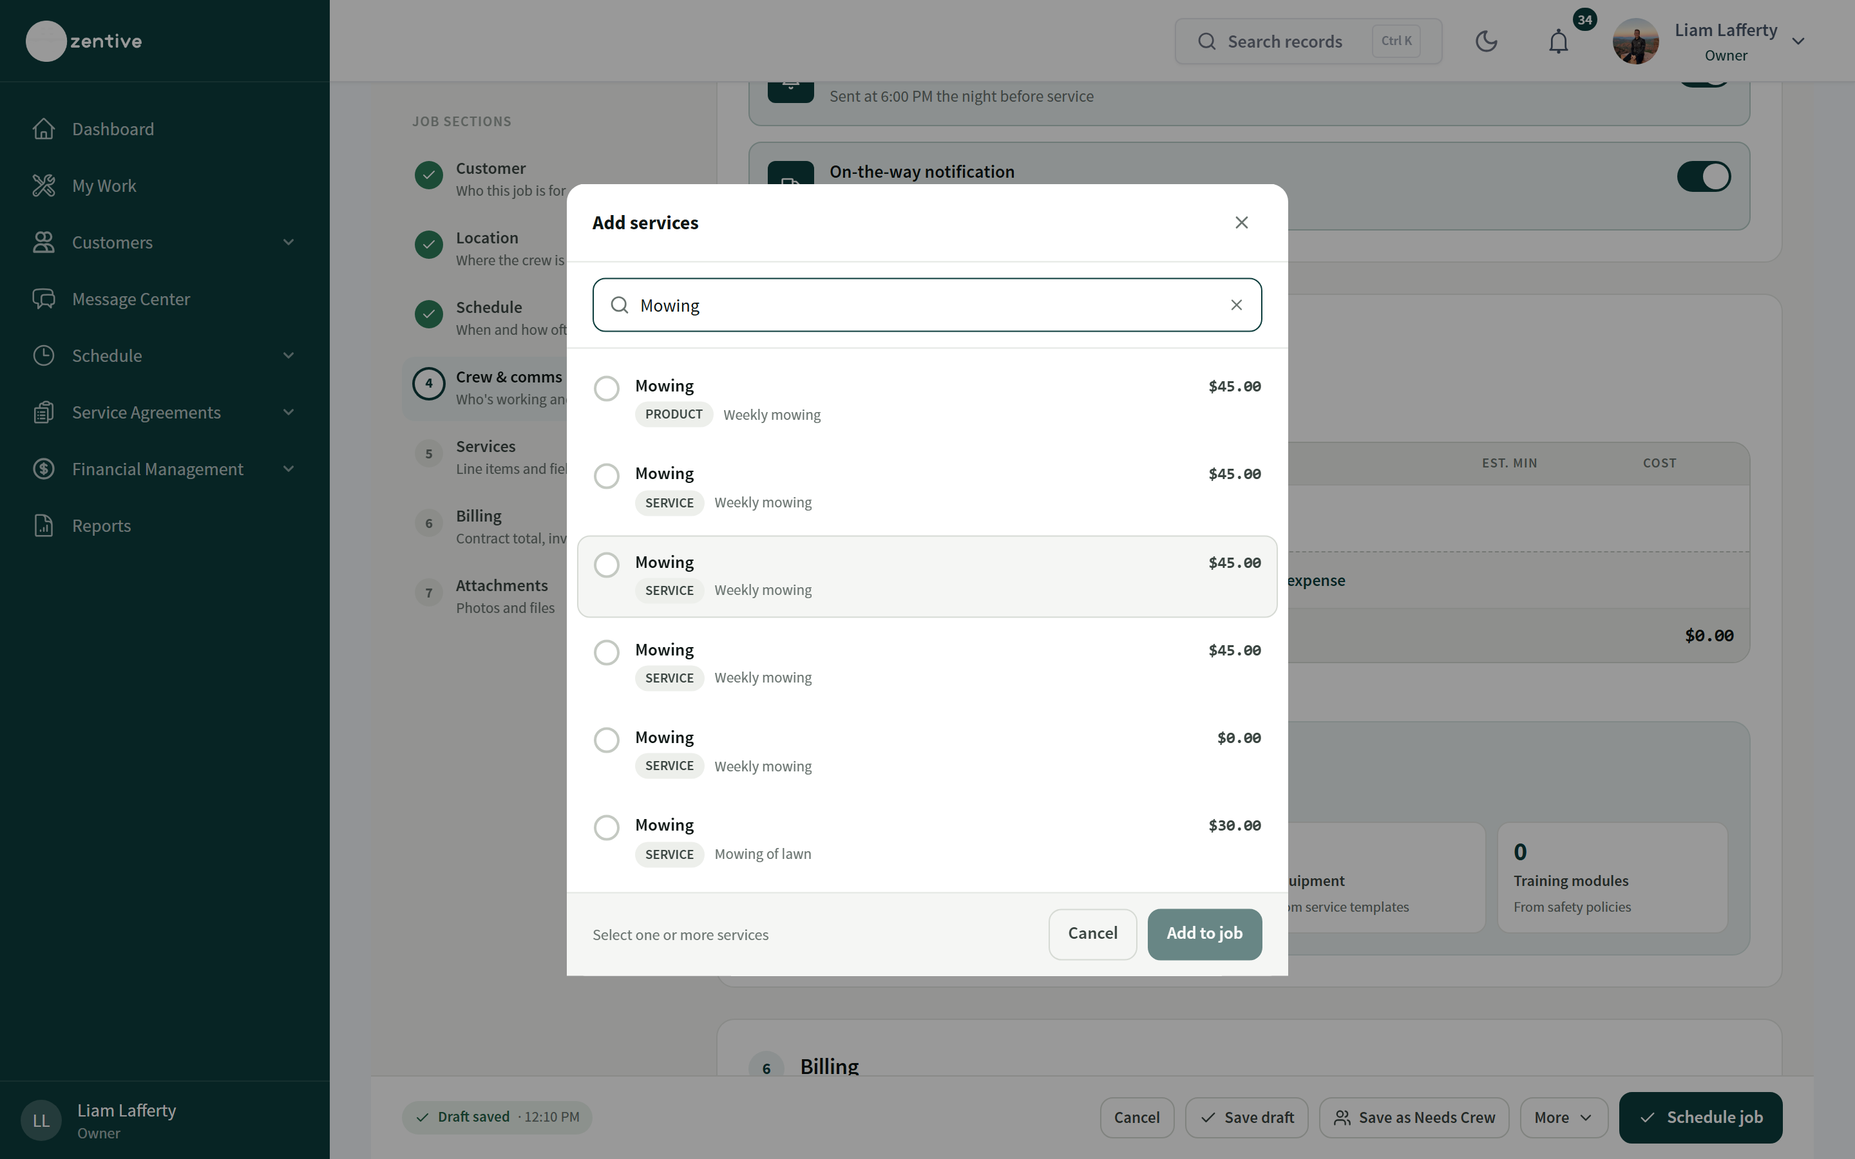Click the Customers people icon
The width and height of the screenshot is (1855, 1159).
coord(44,242)
